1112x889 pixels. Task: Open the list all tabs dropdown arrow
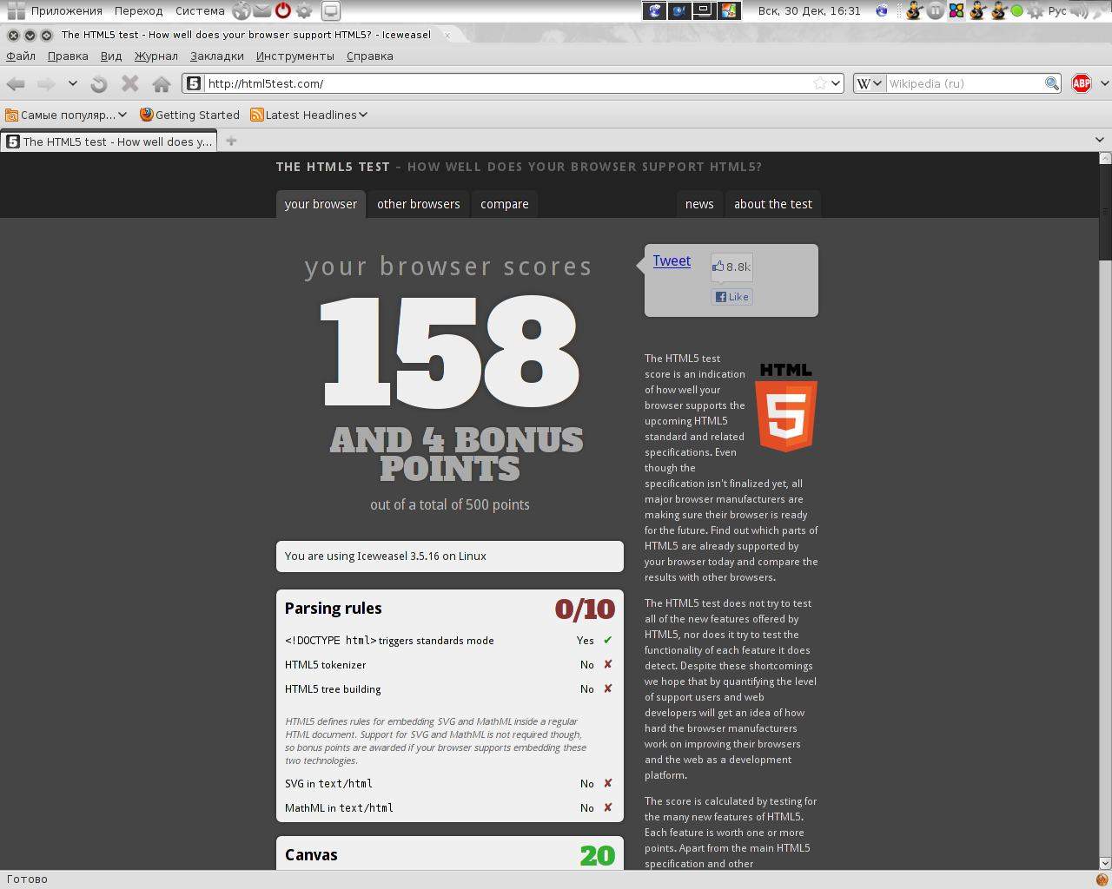point(1100,140)
